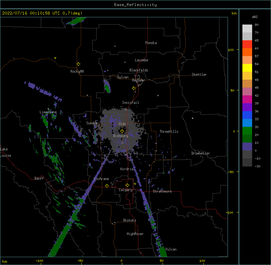Click the ThreeHills town label
This screenshot has height=265, width=271.
[x=169, y=132]
